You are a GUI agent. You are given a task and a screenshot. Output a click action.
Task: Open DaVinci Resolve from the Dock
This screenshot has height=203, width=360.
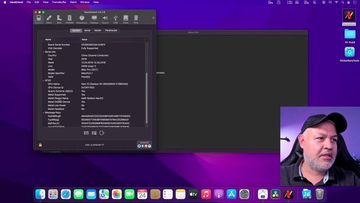pos(275,195)
